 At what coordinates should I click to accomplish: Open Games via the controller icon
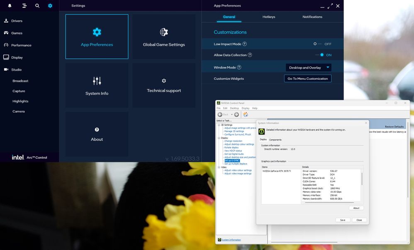[x=6, y=33]
